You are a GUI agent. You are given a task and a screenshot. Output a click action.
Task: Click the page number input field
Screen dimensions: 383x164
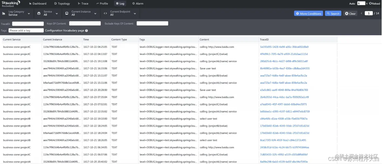click(x=369, y=13)
